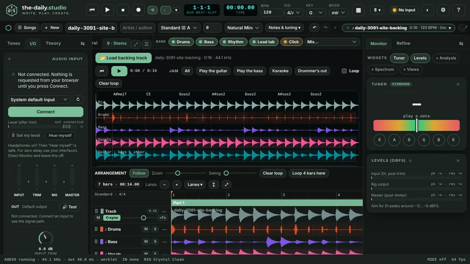Image resolution: width=470 pixels, height=264 pixels.
Task: Toggle the transport loop button
Action: click(x=152, y=10)
